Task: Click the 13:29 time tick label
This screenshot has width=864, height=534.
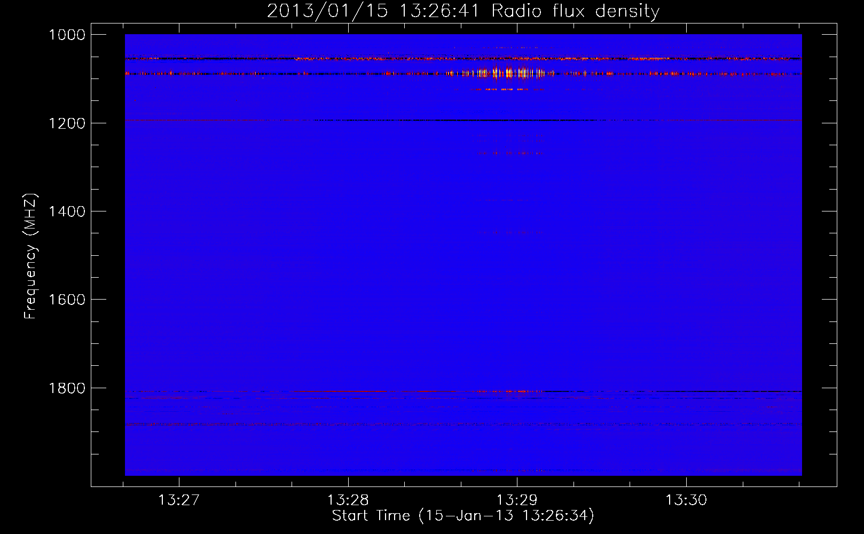Action: [x=517, y=500]
